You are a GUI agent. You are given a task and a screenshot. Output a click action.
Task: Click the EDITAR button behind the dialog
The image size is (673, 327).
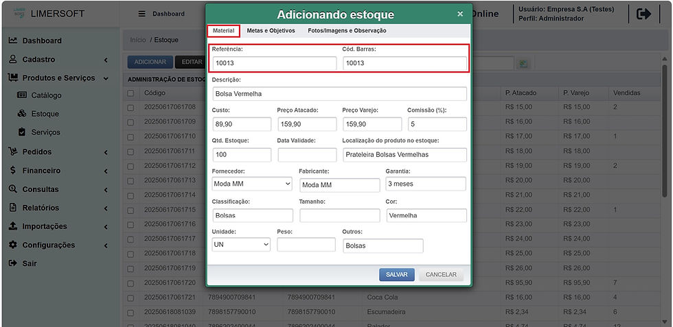pyautogui.click(x=191, y=62)
